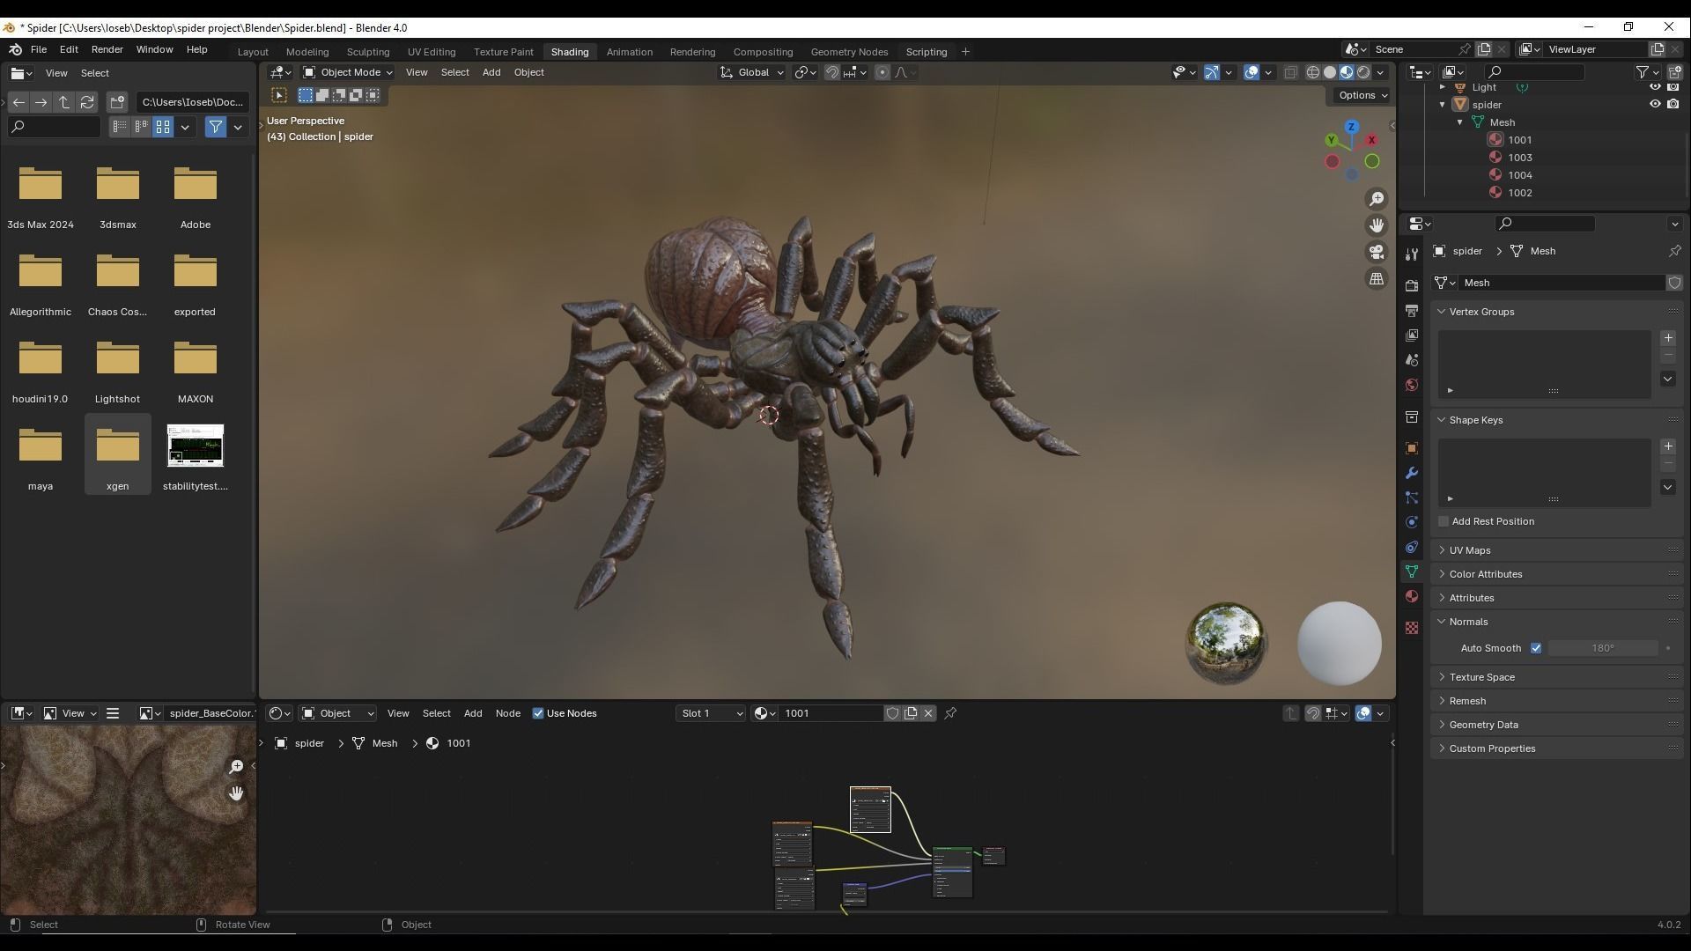Create new folder in file browser
This screenshot has height=951, width=1691.
pos(118,102)
